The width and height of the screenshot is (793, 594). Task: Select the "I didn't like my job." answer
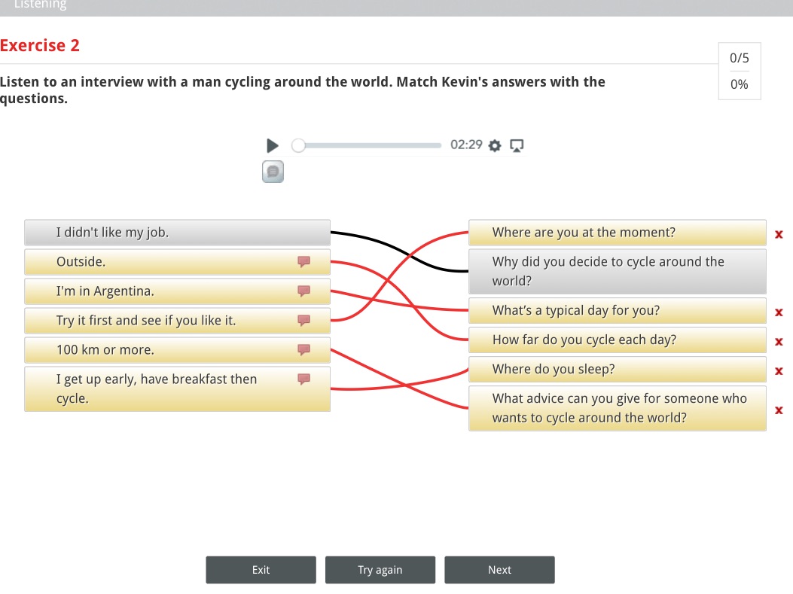click(x=177, y=233)
